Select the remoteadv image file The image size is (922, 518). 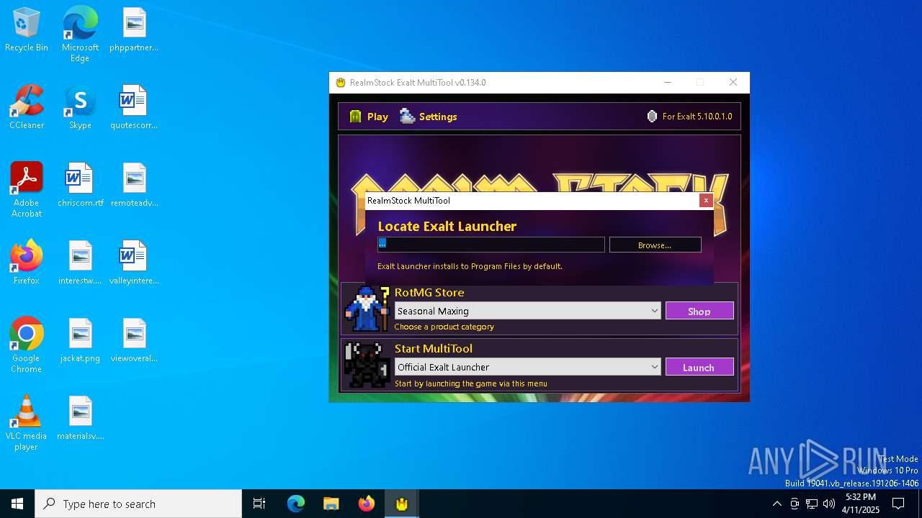click(134, 185)
